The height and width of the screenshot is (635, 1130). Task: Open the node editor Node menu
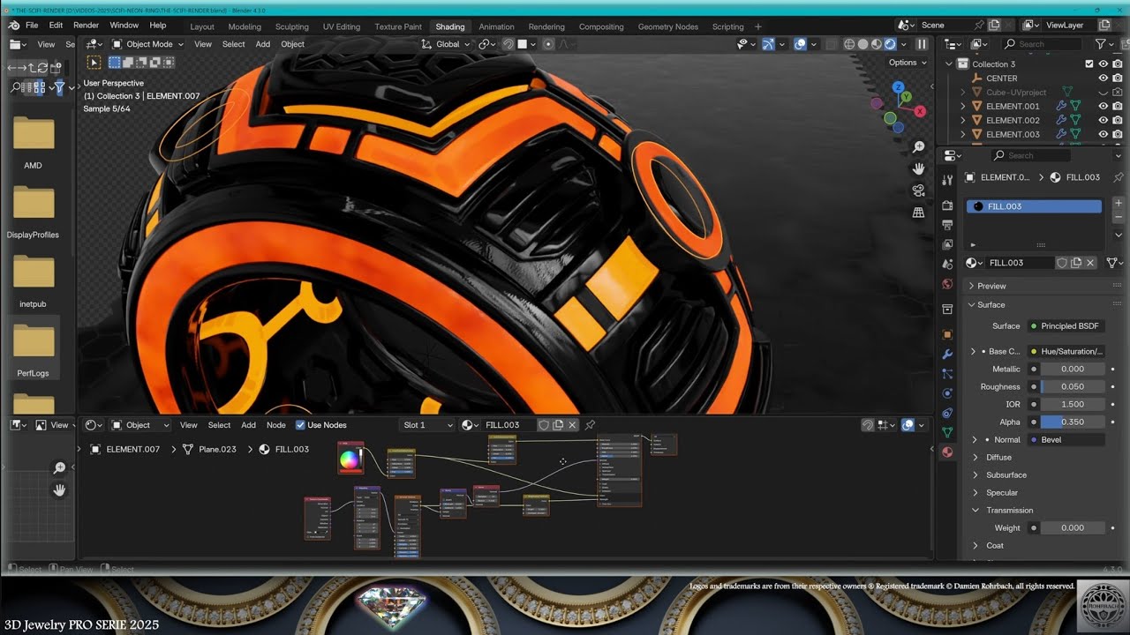(x=276, y=425)
